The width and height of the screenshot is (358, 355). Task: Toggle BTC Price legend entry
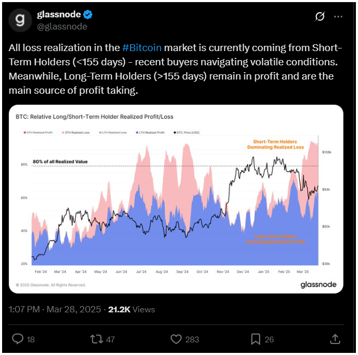tap(186, 133)
